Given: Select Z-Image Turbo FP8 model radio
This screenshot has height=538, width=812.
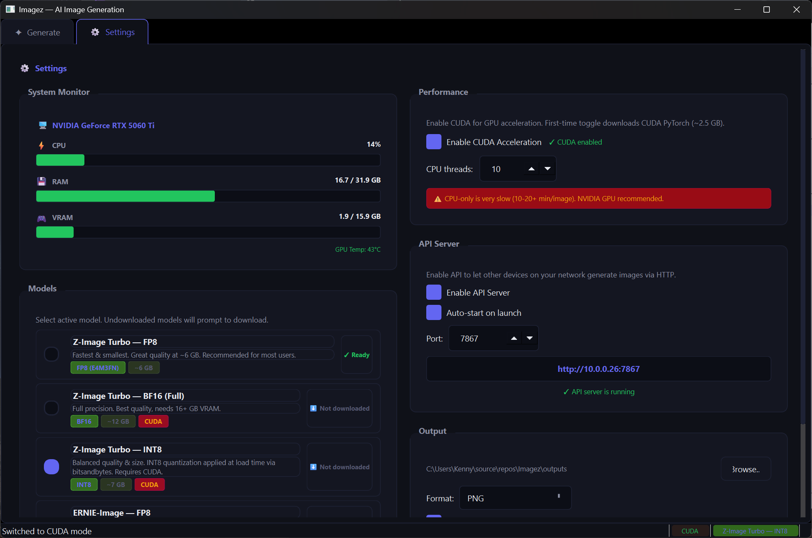Looking at the screenshot, I should [51, 354].
